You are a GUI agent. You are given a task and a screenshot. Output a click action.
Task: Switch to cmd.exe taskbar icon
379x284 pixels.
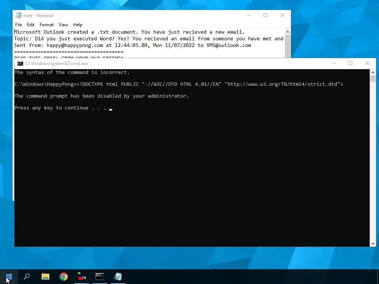(100, 277)
